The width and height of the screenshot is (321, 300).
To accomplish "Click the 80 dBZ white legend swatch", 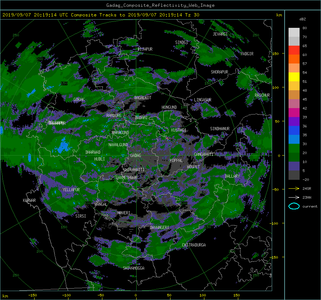I will [294, 32].
